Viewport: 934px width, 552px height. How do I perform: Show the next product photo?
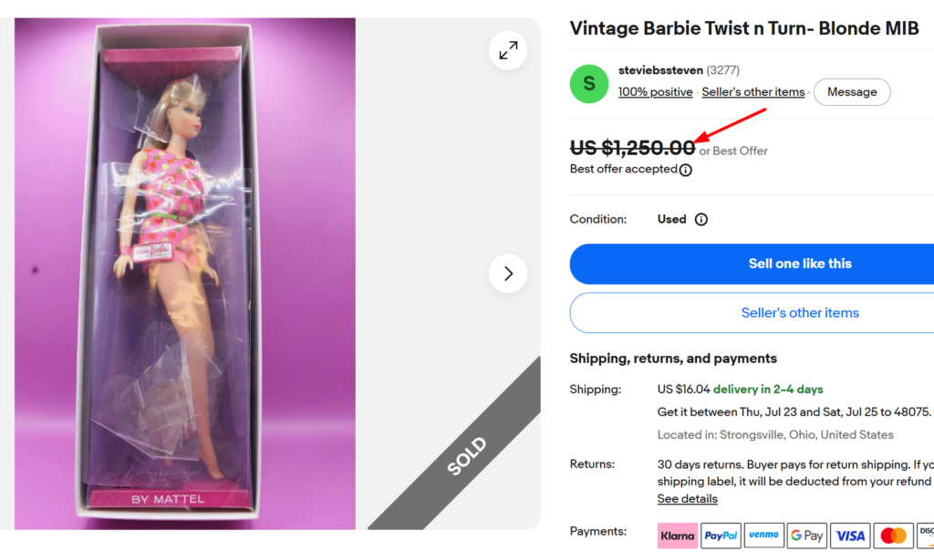[x=508, y=274]
